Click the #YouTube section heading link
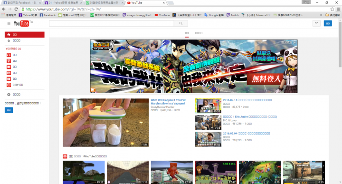342x184 pixels. point(95,156)
